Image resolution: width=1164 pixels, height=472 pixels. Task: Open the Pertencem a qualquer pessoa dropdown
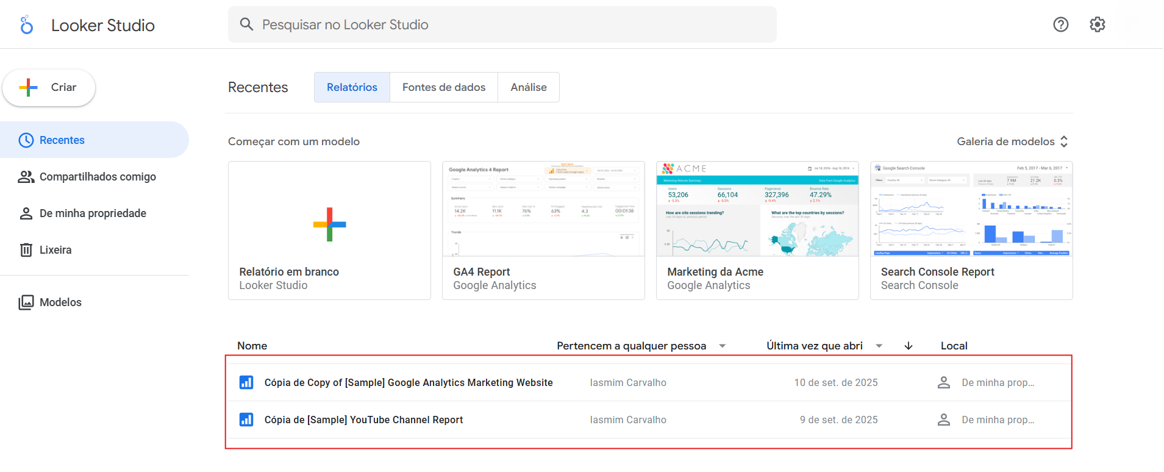(x=641, y=346)
